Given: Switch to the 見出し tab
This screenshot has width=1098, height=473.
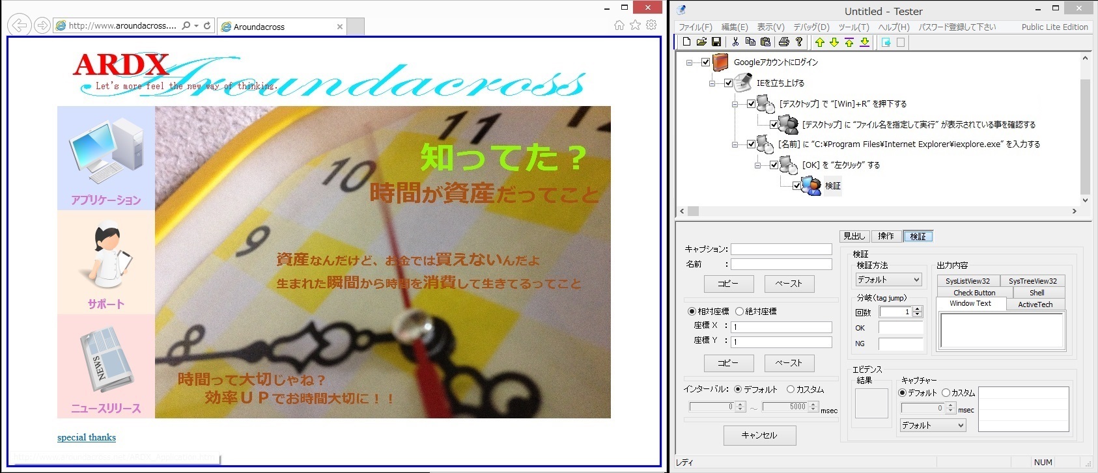Looking at the screenshot, I should point(854,236).
